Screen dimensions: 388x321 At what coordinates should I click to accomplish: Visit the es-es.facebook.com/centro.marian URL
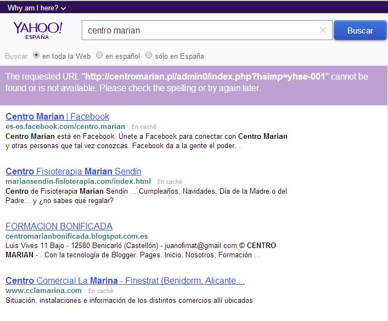click(65, 126)
